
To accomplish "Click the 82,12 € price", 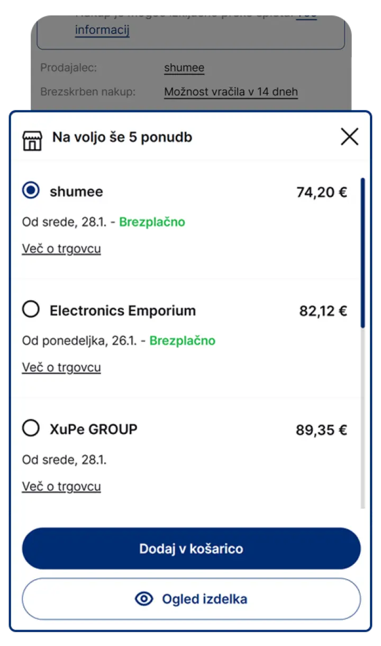I will (x=323, y=311).
